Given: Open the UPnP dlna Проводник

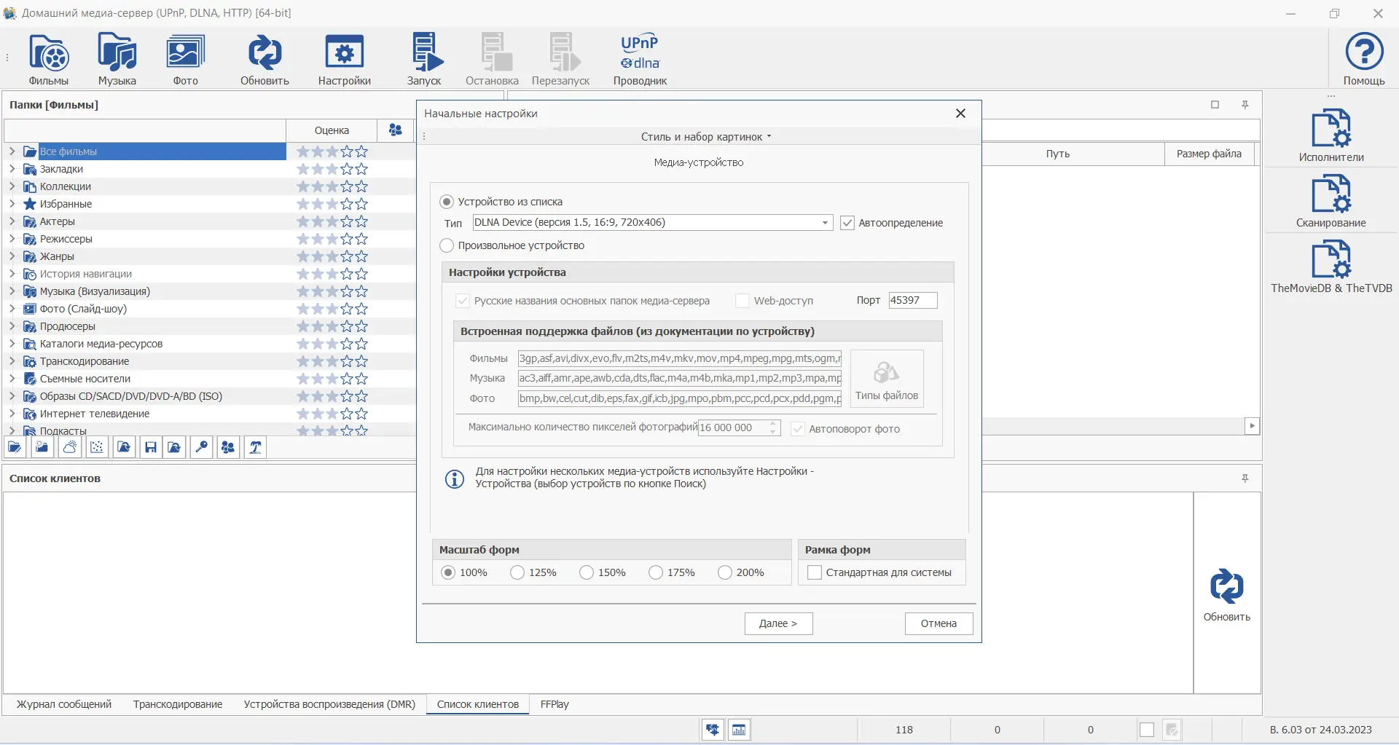Looking at the screenshot, I should tap(640, 59).
